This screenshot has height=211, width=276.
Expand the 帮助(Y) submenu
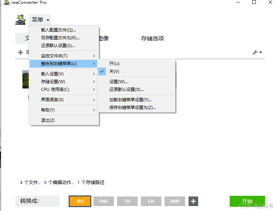tap(63, 110)
